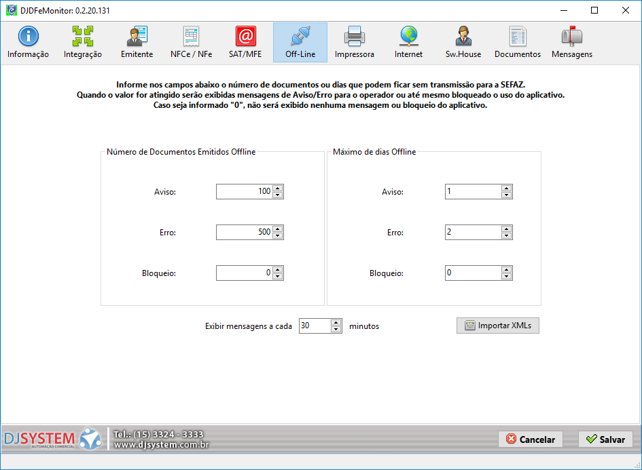
Task: Decrease the documents Erro value
Action: tap(278, 236)
